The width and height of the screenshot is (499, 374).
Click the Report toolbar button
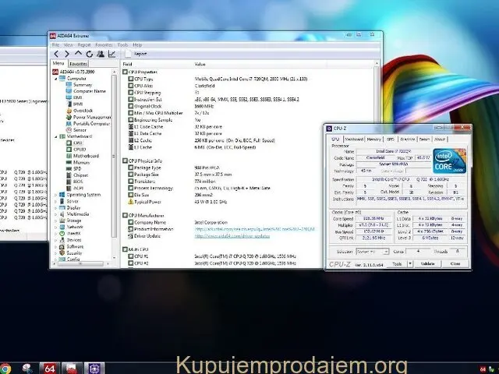click(x=139, y=54)
